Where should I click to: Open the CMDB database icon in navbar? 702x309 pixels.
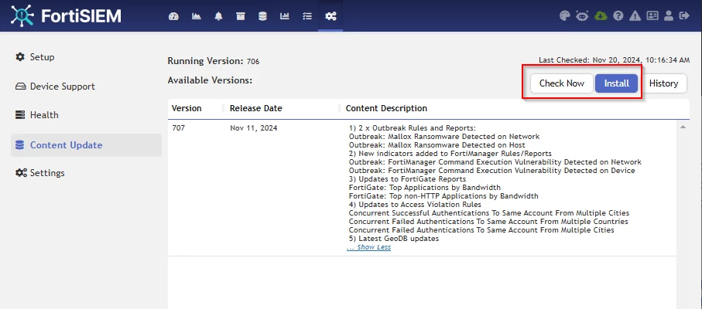(263, 16)
